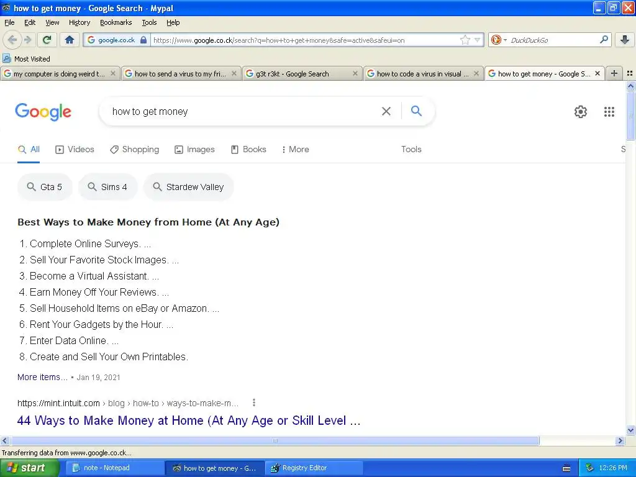Submit search with the blue magnifier icon
Screen dimensions: 636x477
pyautogui.click(x=416, y=111)
